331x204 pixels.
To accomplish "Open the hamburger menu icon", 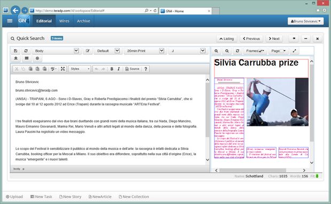I will click(10, 21).
